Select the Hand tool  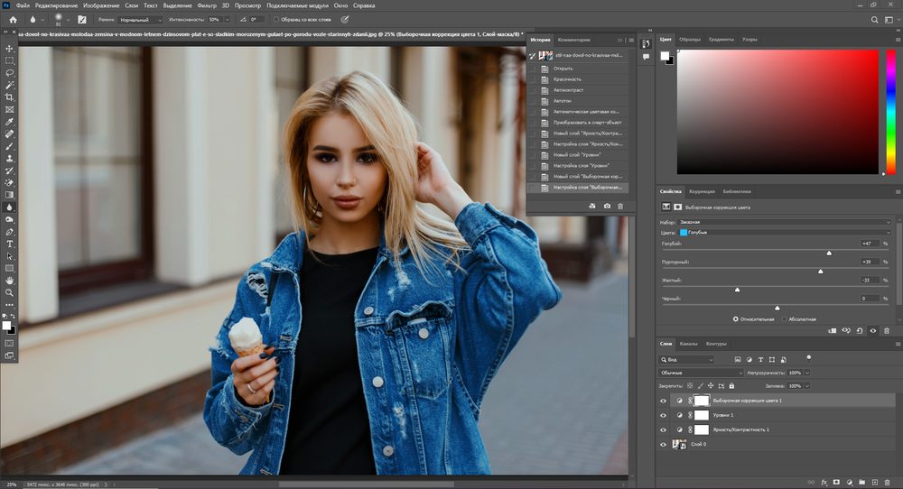coord(10,281)
